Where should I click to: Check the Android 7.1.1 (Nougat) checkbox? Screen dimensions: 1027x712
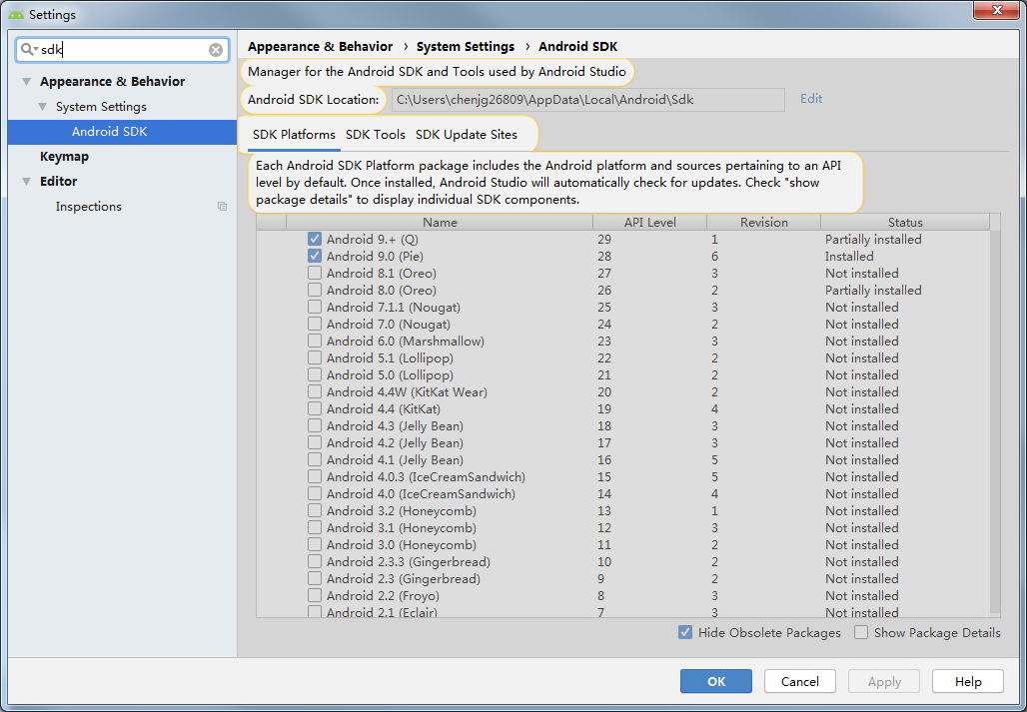pos(315,307)
